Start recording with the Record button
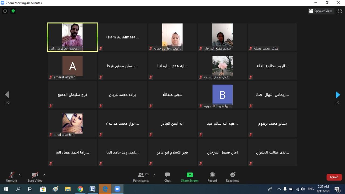The height and width of the screenshot is (194, 345). point(212,177)
